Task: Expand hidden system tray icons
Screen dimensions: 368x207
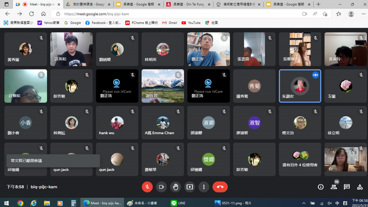Action: 304,203
